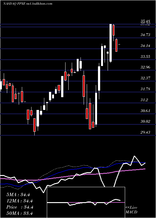Click the 33.55 price axis label
156x218 pixels.
[145, 56]
